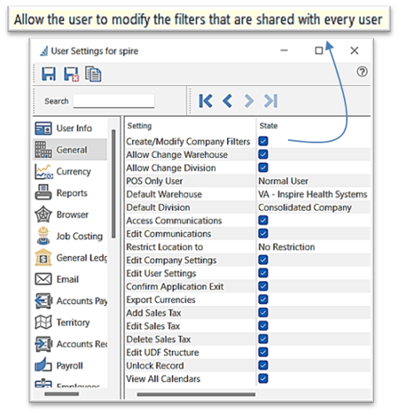399x413 pixels.
Task: Go to the first record with the arrow
Action: tap(206, 101)
